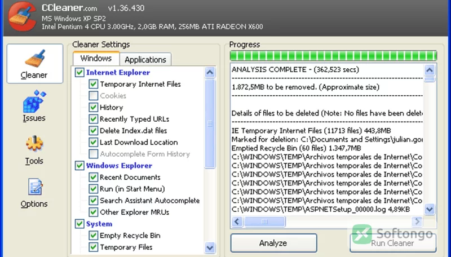Select Details of files to be deleted line
451x257 pixels.
pyautogui.click(x=327, y=113)
